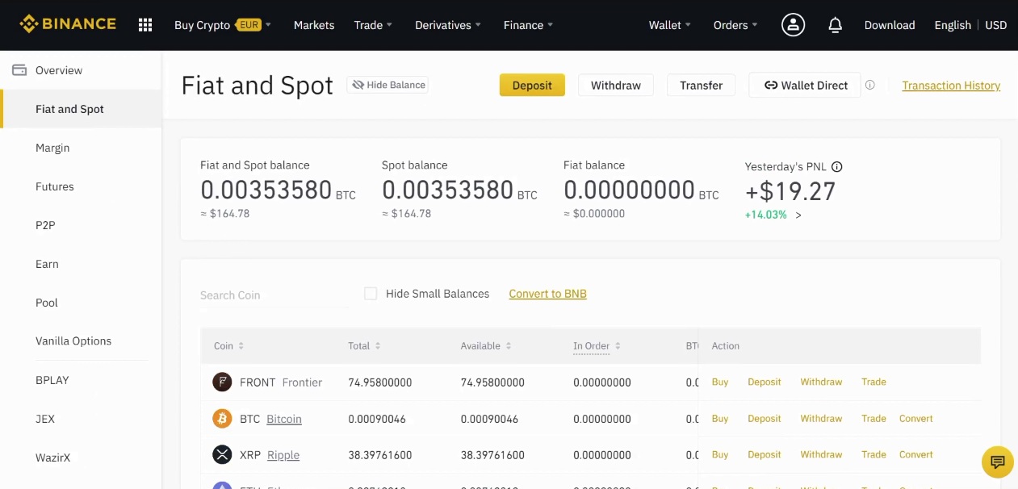The width and height of the screenshot is (1018, 489).
Task: Click the Binance logo
Action: pyautogui.click(x=68, y=24)
